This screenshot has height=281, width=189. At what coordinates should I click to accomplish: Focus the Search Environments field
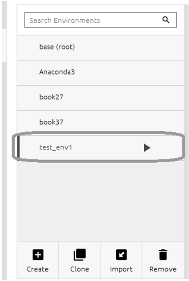tap(101, 20)
